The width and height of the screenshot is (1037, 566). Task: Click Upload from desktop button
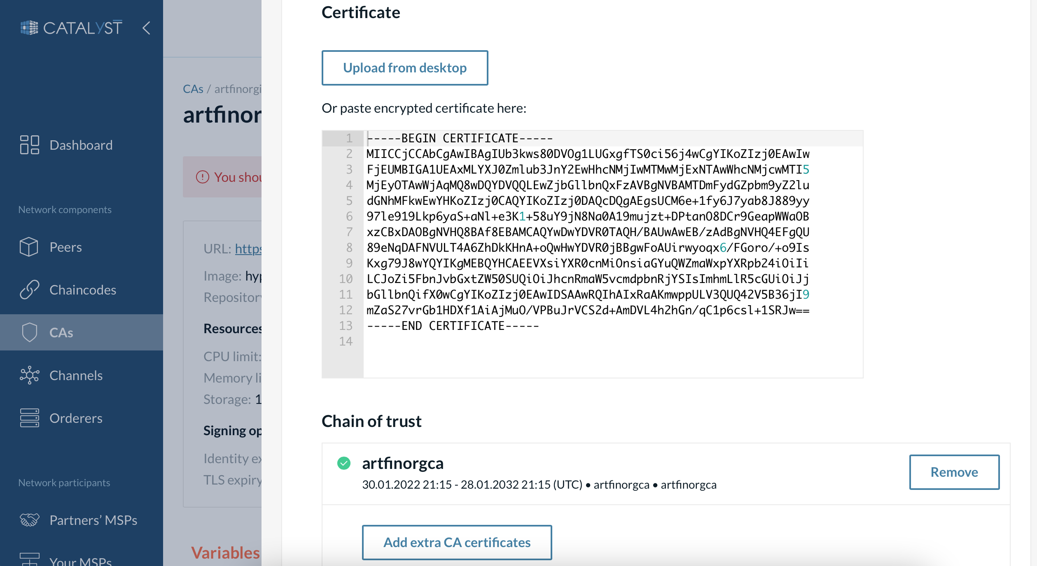[405, 67]
